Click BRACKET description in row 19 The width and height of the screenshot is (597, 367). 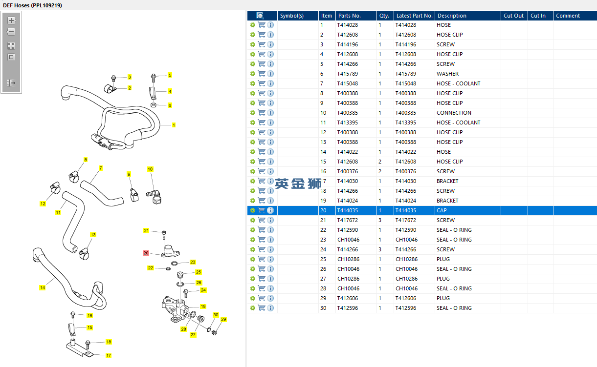(447, 201)
